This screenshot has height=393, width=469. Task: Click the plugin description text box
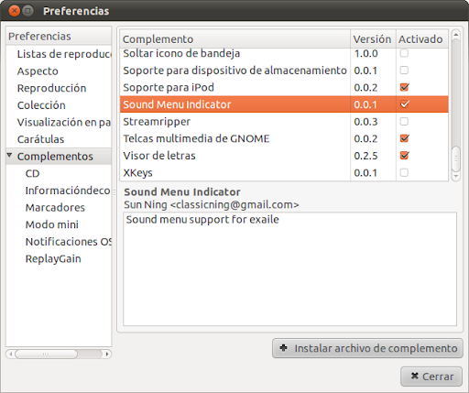click(289, 269)
